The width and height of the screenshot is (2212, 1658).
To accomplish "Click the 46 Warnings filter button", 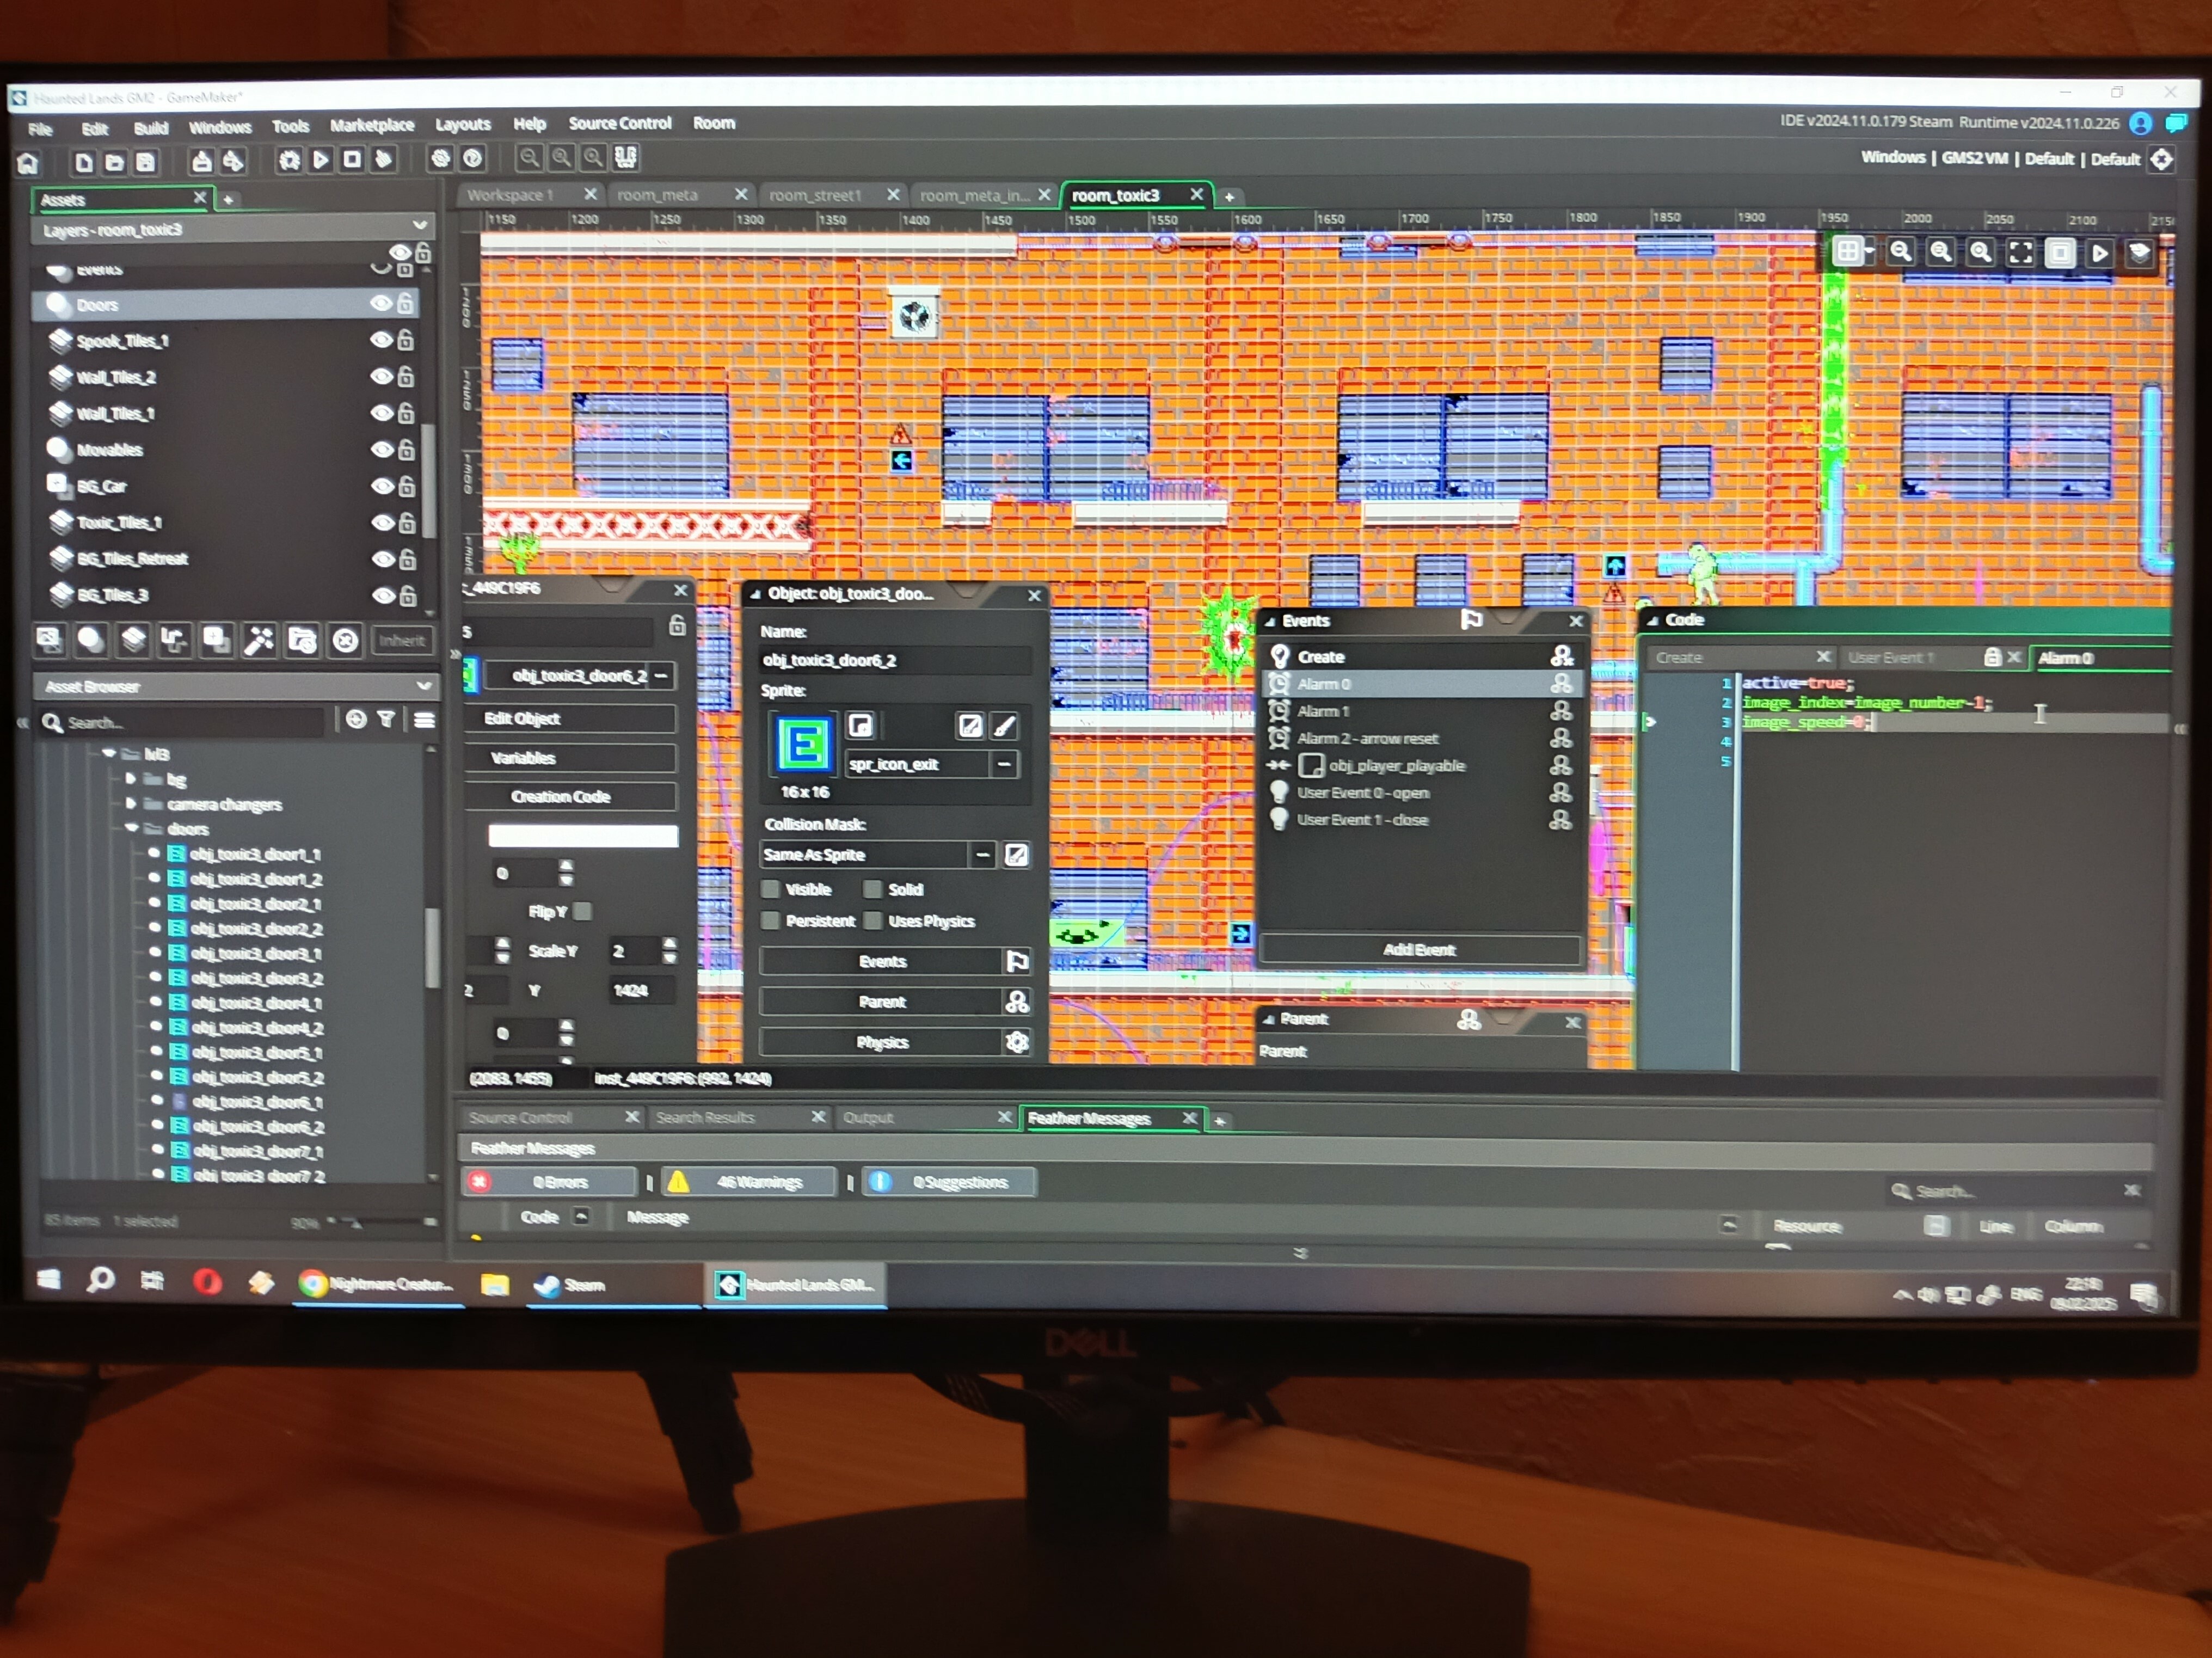I will [x=748, y=1182].
